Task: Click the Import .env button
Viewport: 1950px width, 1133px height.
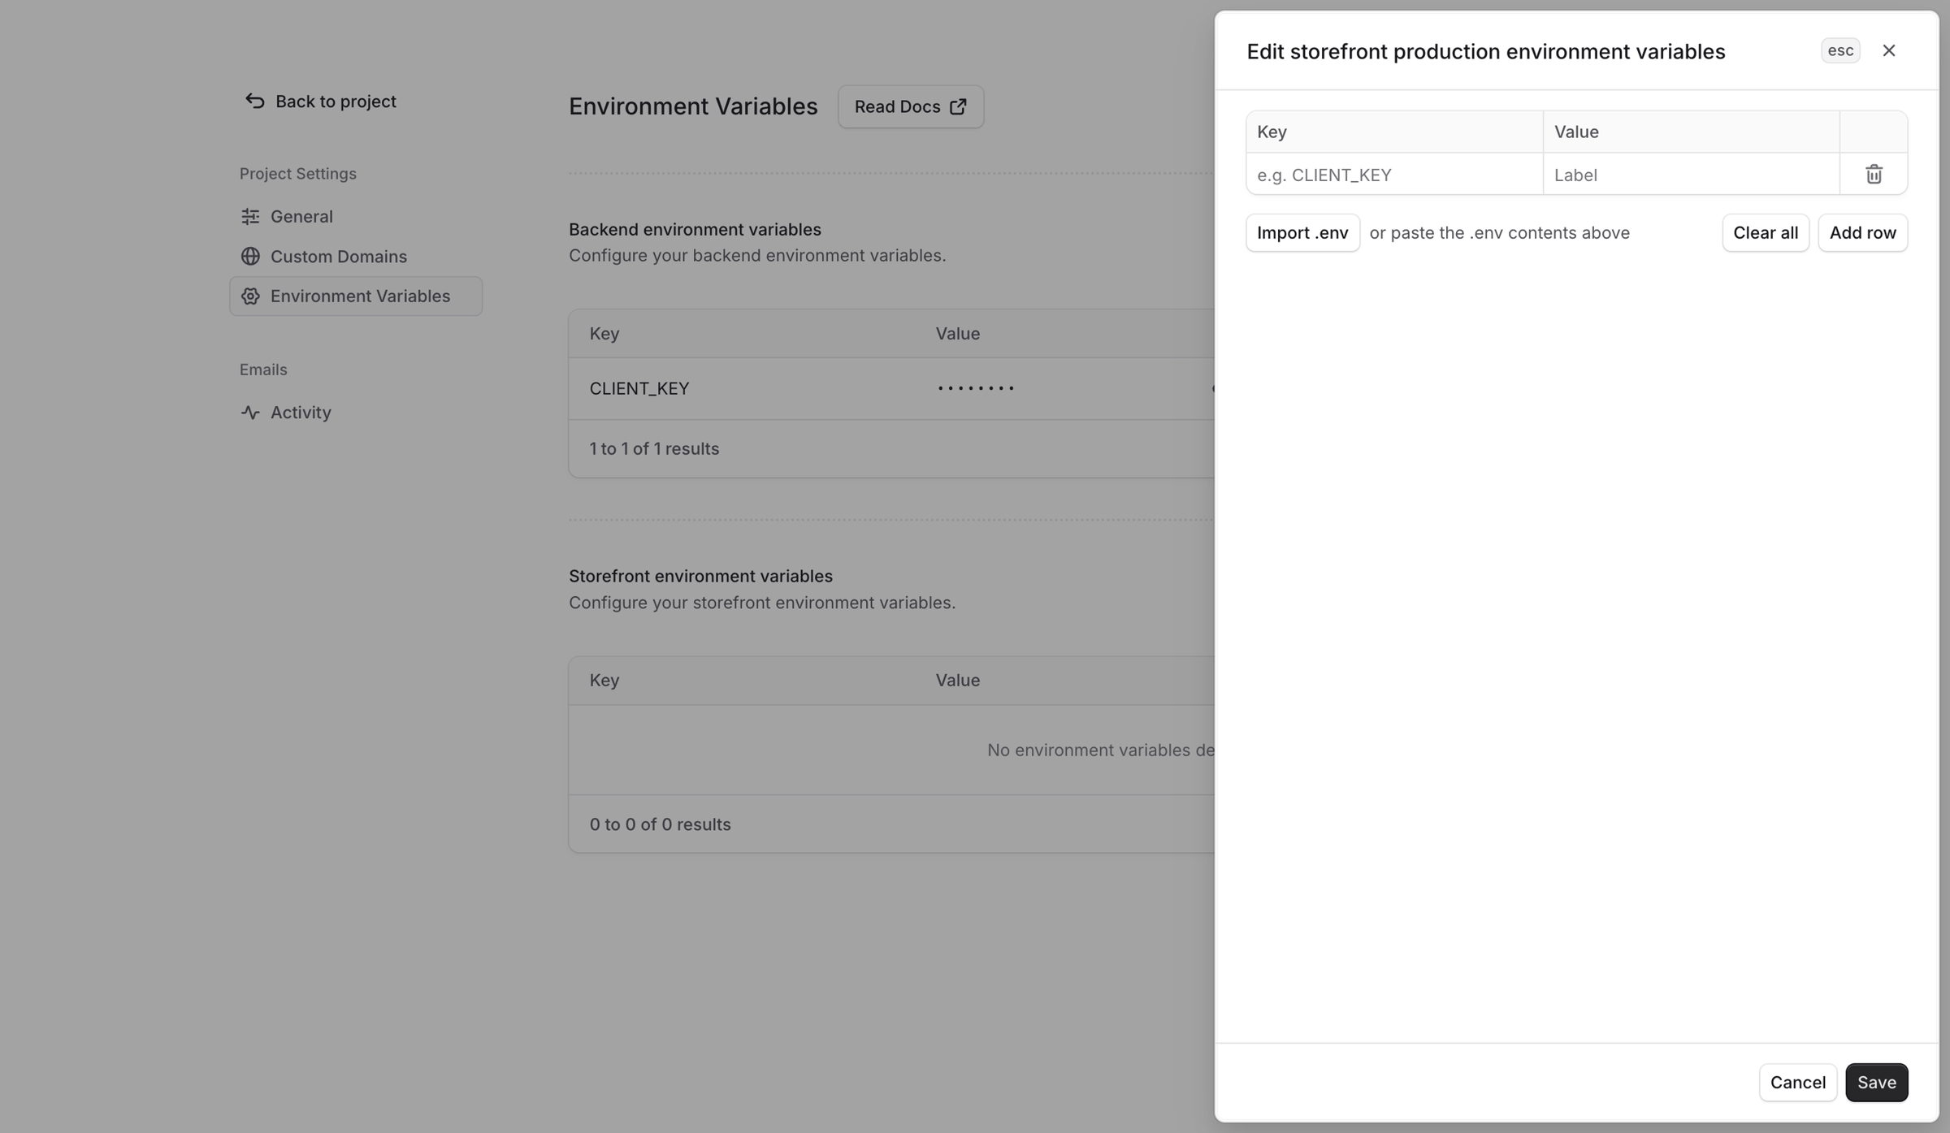Action: click(x=1302, y=233)
